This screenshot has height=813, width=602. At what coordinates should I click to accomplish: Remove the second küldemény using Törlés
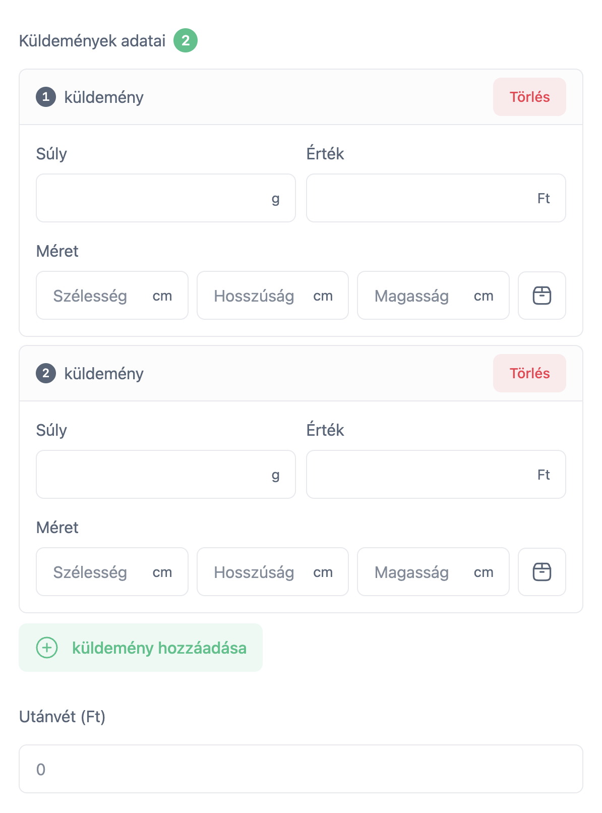(x=529, y=373)
